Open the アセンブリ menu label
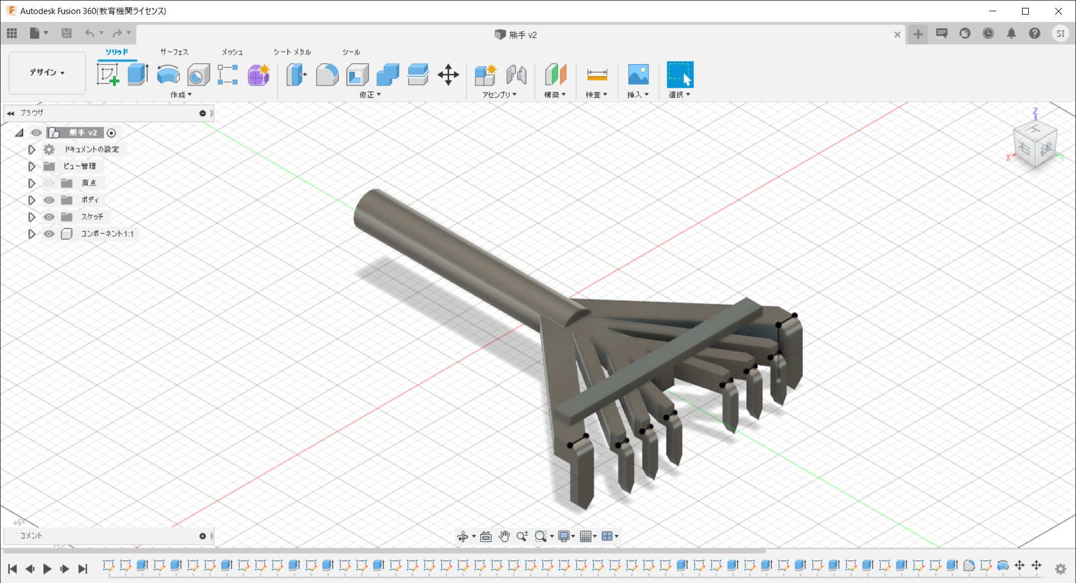The width and height of the screenshot is (1076, 583). (x=499, y=95)
